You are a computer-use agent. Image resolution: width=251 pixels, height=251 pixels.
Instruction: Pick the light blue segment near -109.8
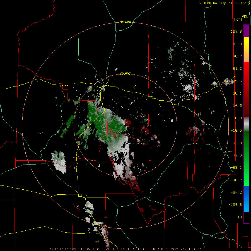pyautogui.click(x=246, y=206)
